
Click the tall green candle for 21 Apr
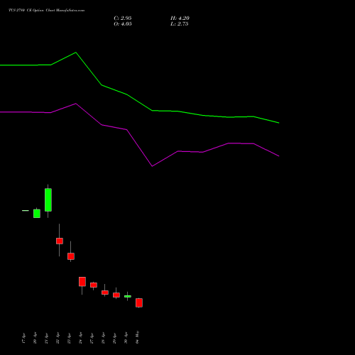[48, 200]
